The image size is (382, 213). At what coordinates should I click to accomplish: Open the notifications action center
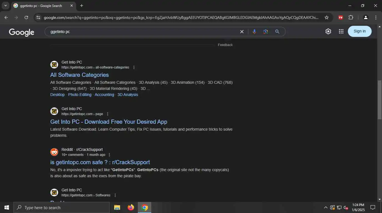tap(373, 207)
